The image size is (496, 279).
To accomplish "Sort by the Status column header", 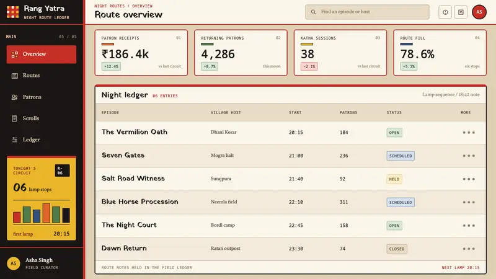I will pyautogui.click(x=394, y=113).
